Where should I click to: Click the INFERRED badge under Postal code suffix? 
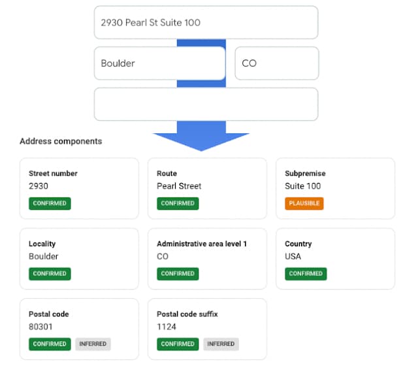coord(221,344)
